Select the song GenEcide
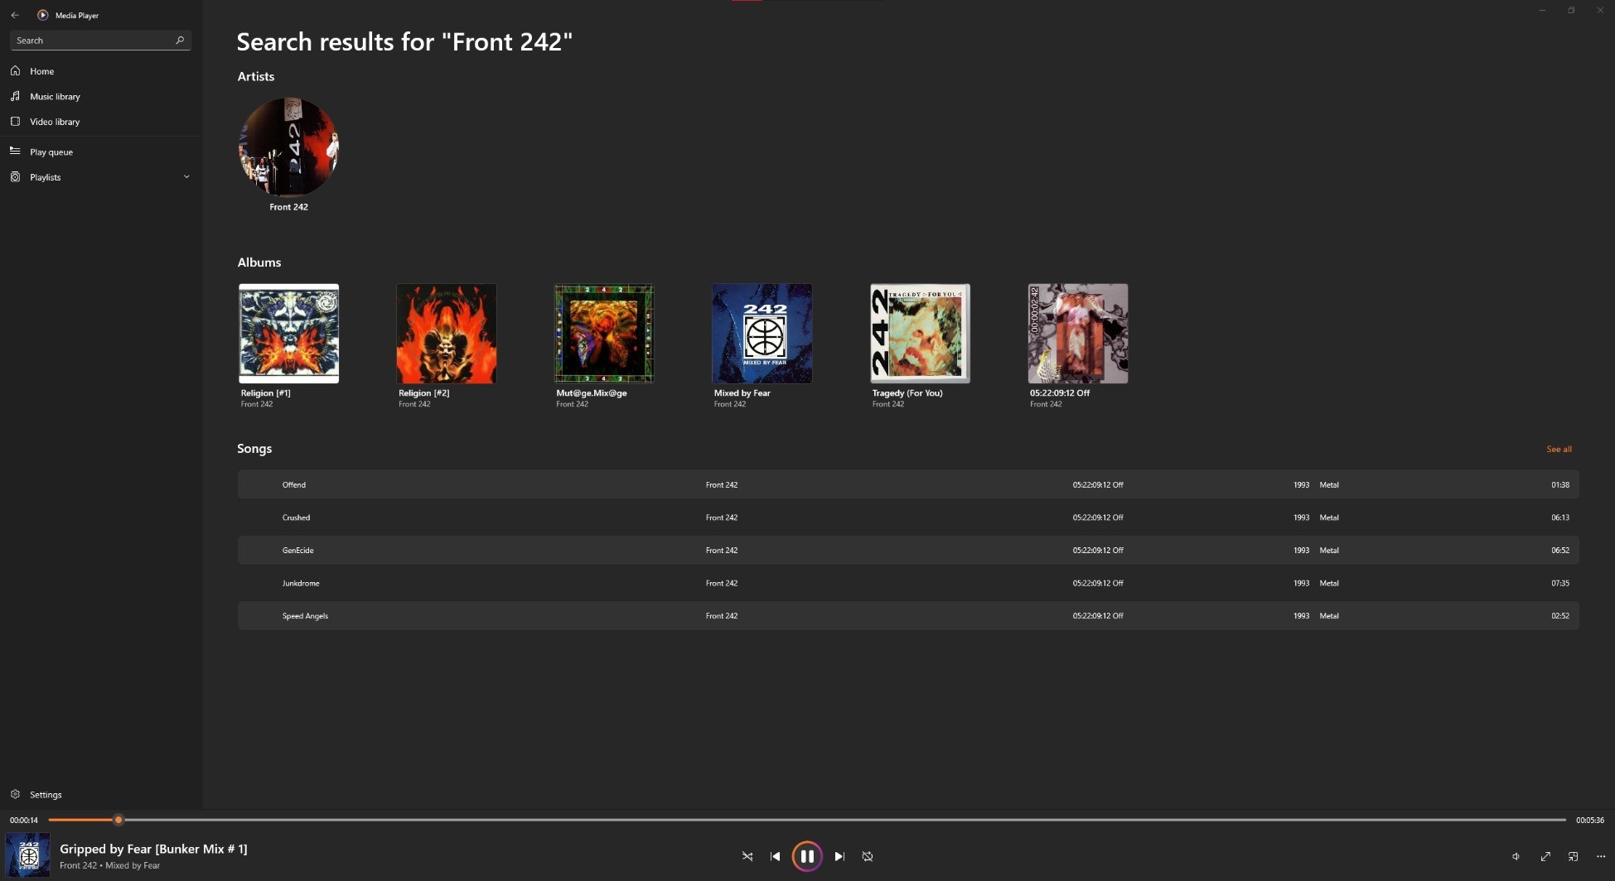Viewport: 1615px width, 881px height. [908, 550]
